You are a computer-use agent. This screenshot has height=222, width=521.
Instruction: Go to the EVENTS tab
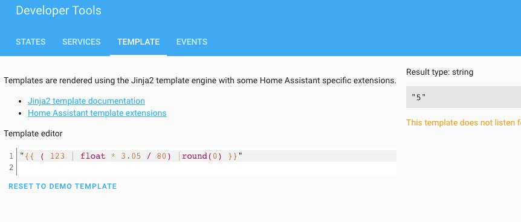[192, 42]
